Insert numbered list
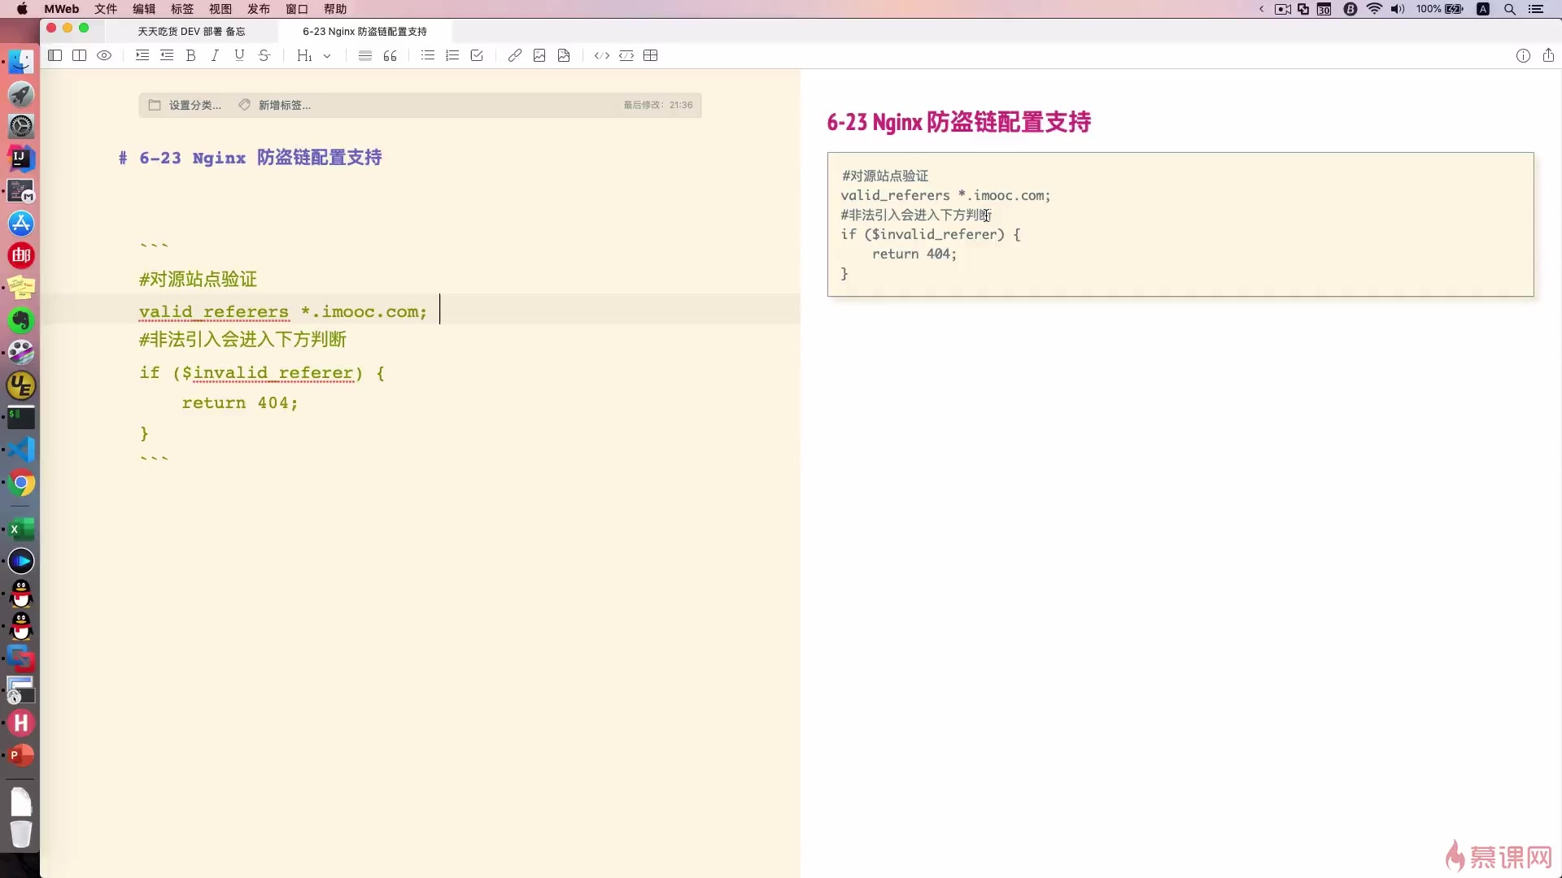Screen dimensions: 1562x878 pos(452,55)
